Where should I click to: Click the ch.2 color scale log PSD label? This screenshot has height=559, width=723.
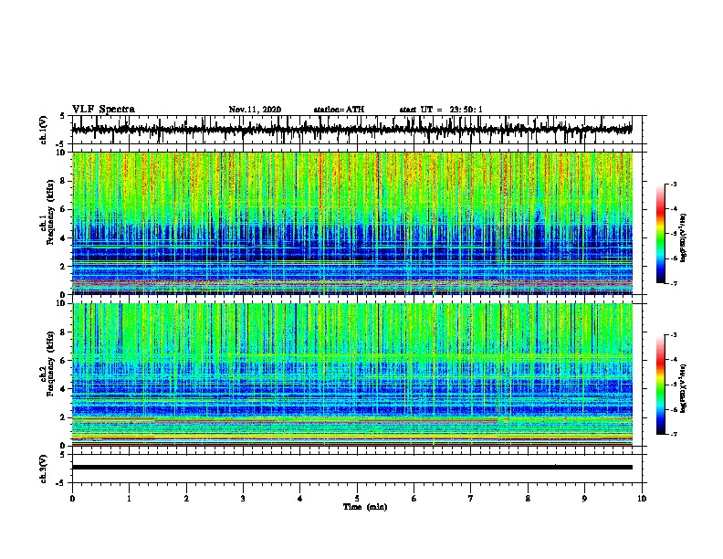(x=684, y=388)
